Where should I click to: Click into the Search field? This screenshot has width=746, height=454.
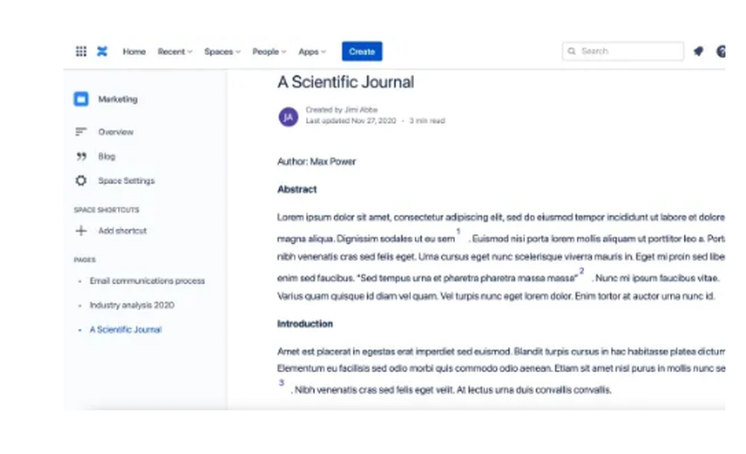tap(623, 51)
